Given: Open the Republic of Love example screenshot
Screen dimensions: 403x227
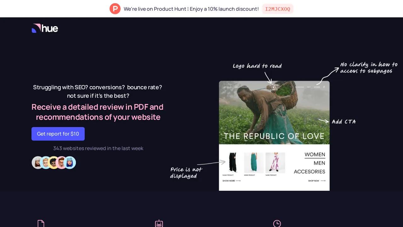Looking at the screenshot, I should click(274, 136).
